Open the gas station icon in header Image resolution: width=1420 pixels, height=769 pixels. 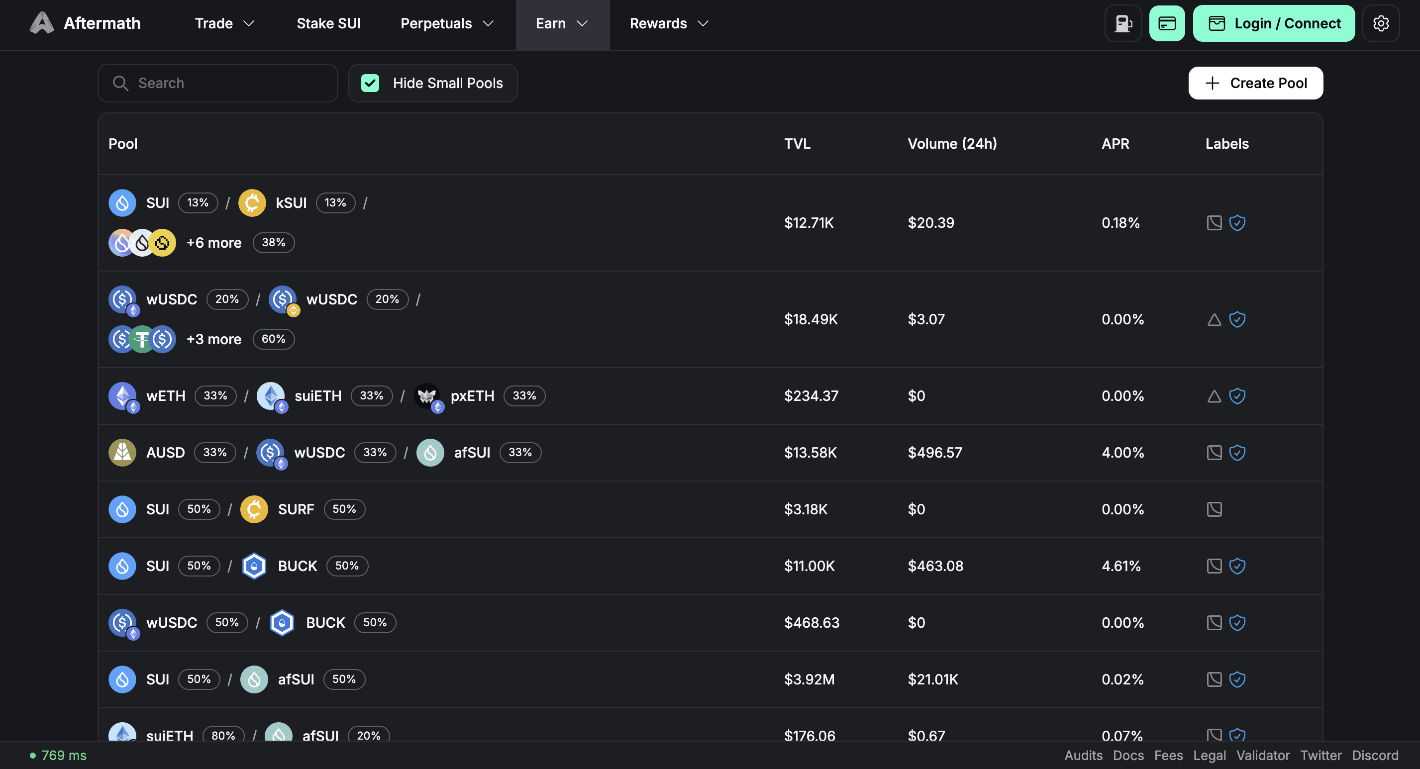coord(1123,23)
